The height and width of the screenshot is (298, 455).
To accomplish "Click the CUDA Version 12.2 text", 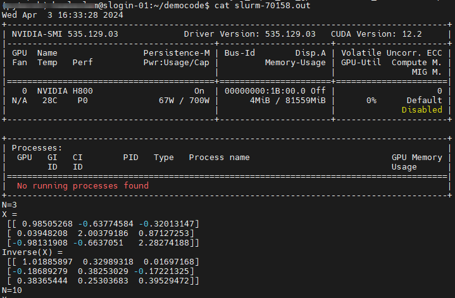I will [x=377, y=34].
